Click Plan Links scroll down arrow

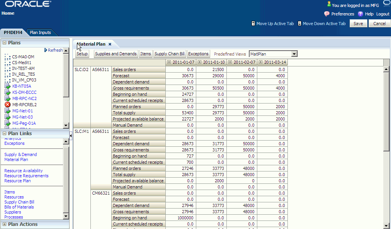pos(66,216)
